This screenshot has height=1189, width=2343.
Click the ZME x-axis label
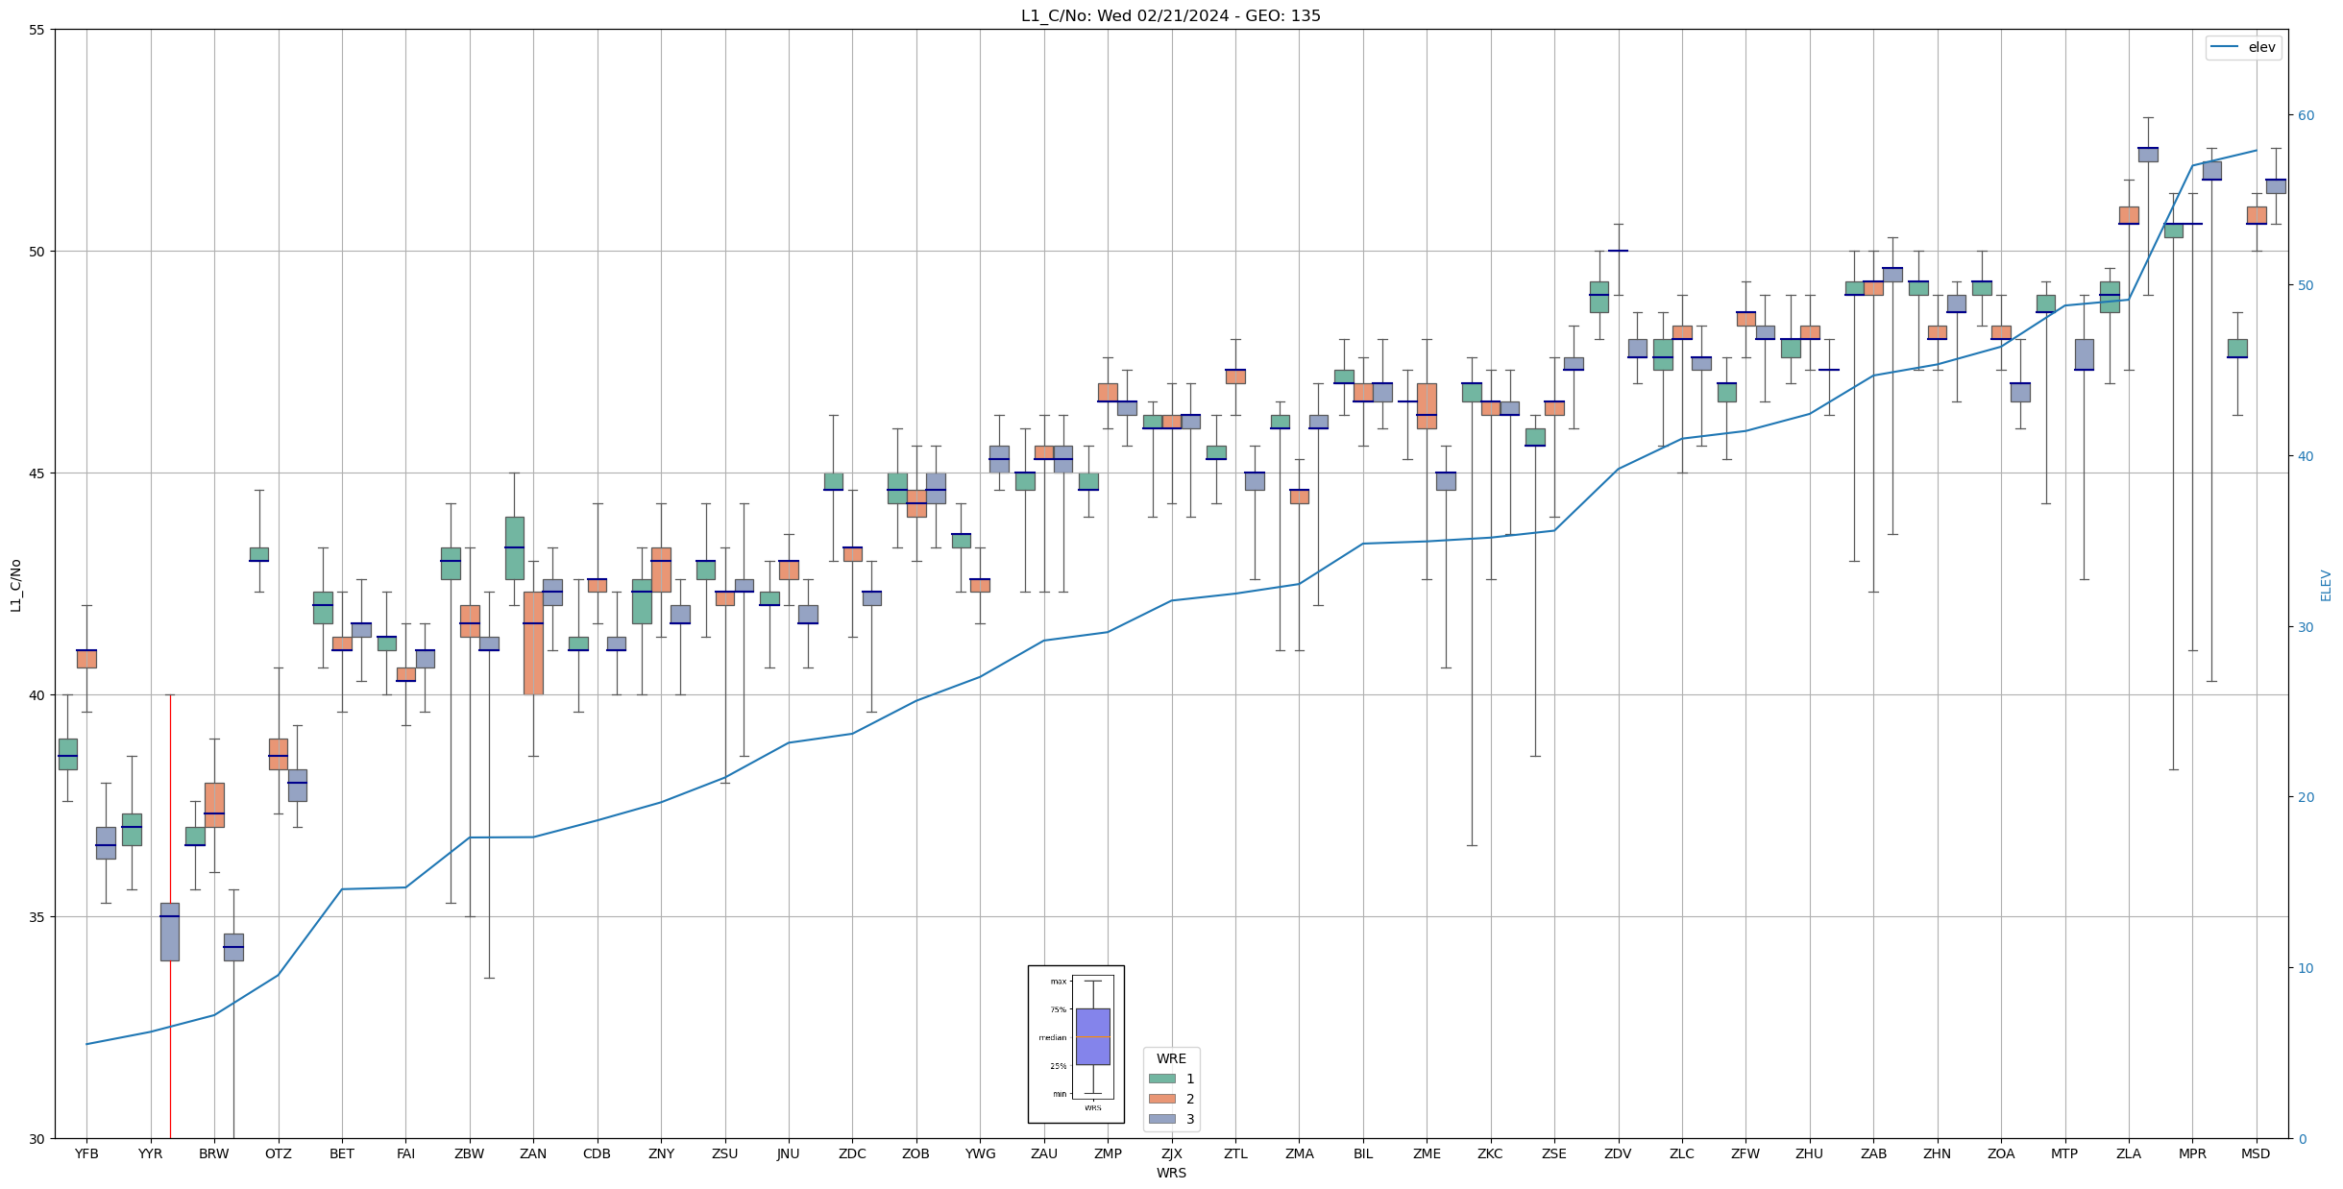(1427, 1153)
